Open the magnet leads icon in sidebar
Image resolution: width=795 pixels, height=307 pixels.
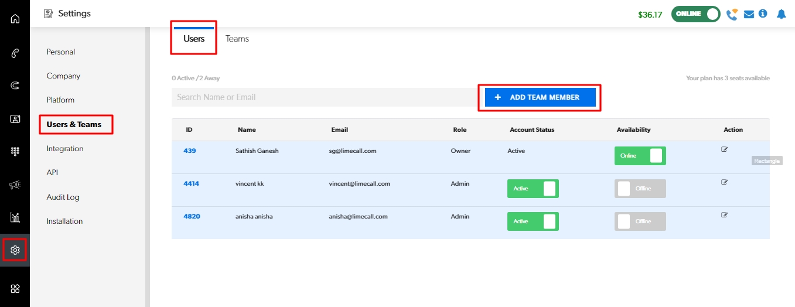click(x=15, y=86)
